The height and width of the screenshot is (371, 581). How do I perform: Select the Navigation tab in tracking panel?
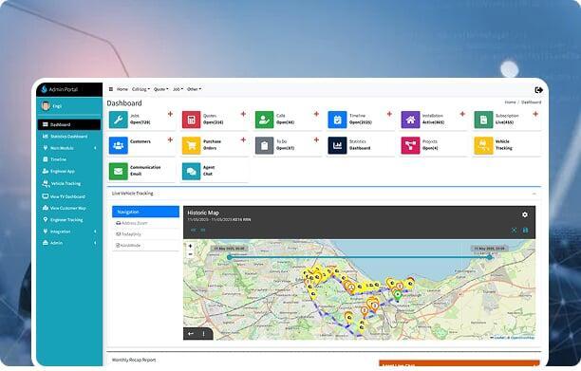pos(145,212)
